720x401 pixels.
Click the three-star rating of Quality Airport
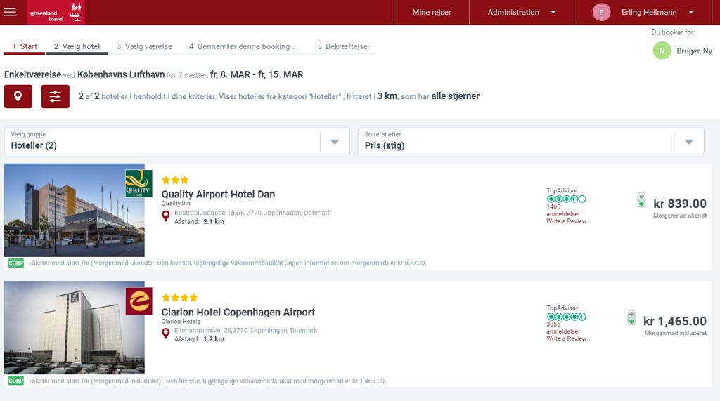point(175,180)
